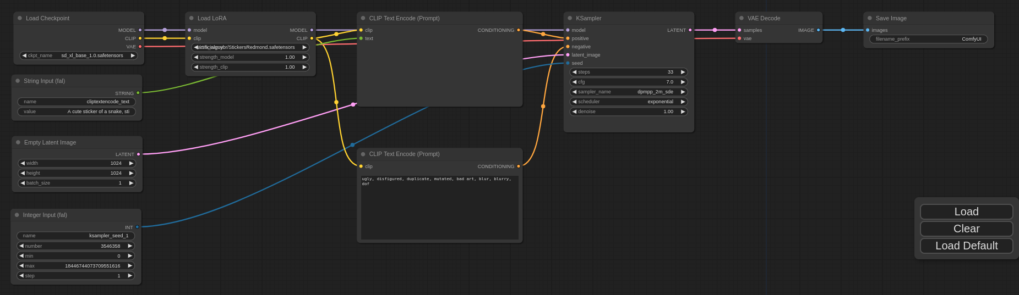Click the INT output port on Integer Input
This screenshot has height=295, width=1019.
[x=137, y=227]
